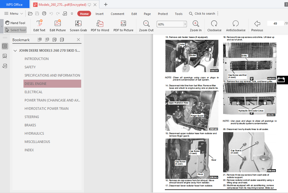288x193 pixels.
Task: Open the Menu hamburger button
Action: click(14, 14)
